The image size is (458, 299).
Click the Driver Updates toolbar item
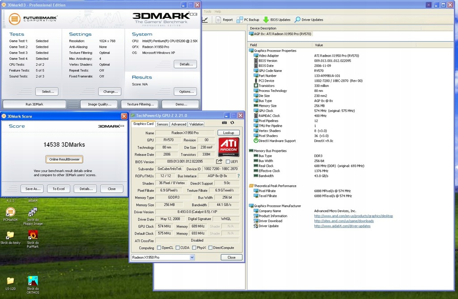pos(309,20)
